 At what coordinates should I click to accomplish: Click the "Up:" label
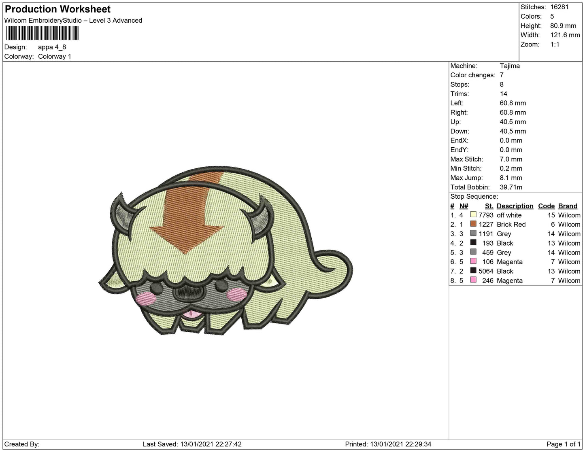point(456,121)
